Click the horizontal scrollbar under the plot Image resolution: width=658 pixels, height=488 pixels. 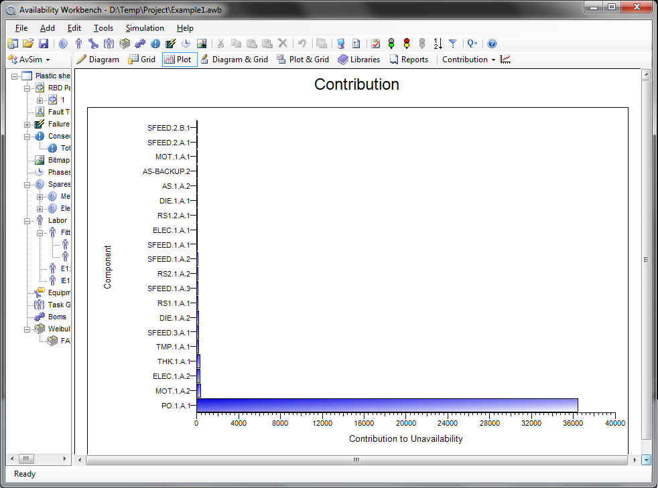pyautogui.click(x=356, y=460)
